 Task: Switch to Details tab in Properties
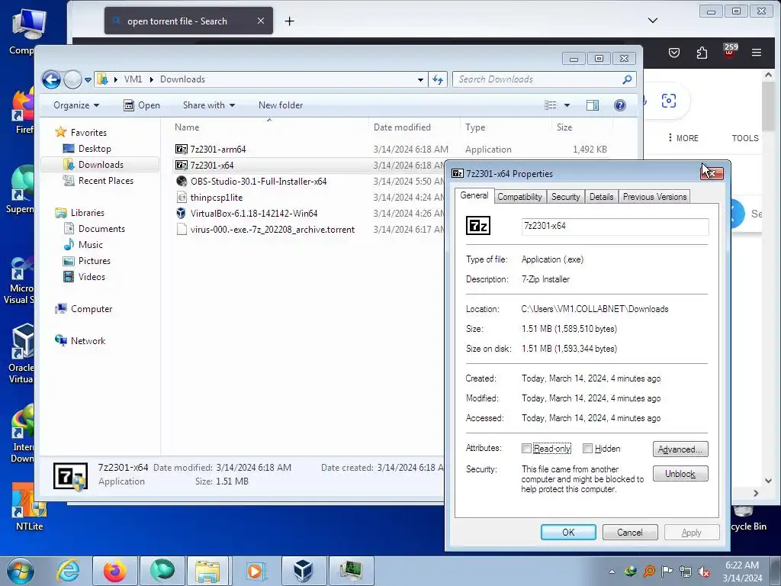[601, 197]
